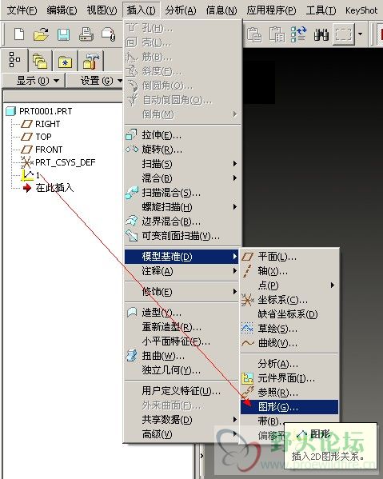Choose 拉伸(E)... from the insert menu
The width and height of the screenshot is (383, 479).
click(x=182, y=135)
